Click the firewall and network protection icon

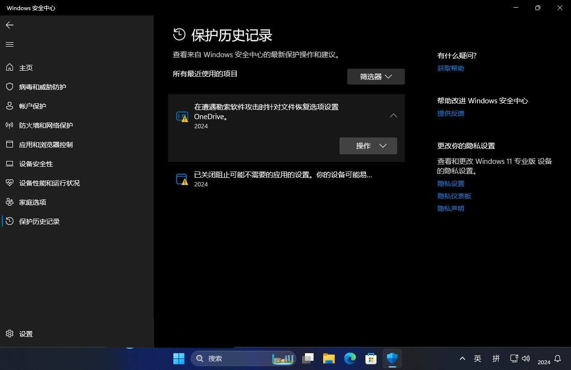click(10, 125)
